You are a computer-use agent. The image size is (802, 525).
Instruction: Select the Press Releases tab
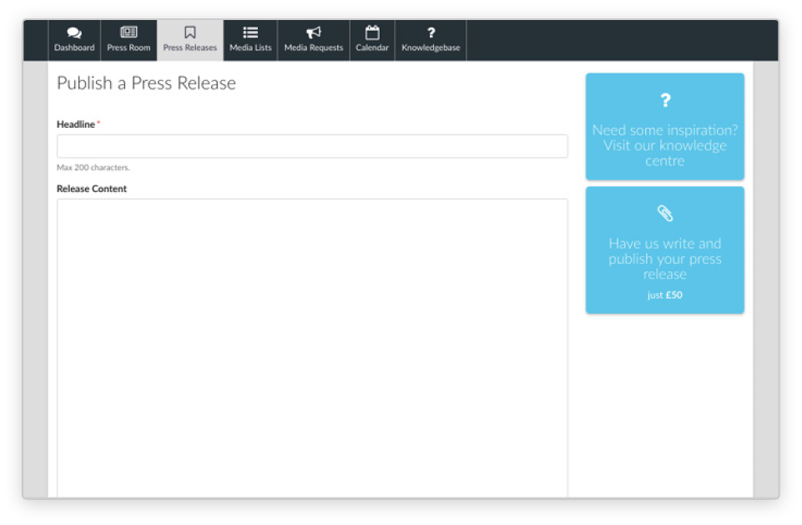coord(190,40)
